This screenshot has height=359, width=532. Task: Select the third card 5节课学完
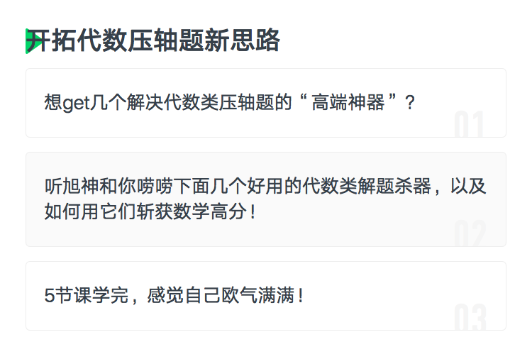pos(266,296)
